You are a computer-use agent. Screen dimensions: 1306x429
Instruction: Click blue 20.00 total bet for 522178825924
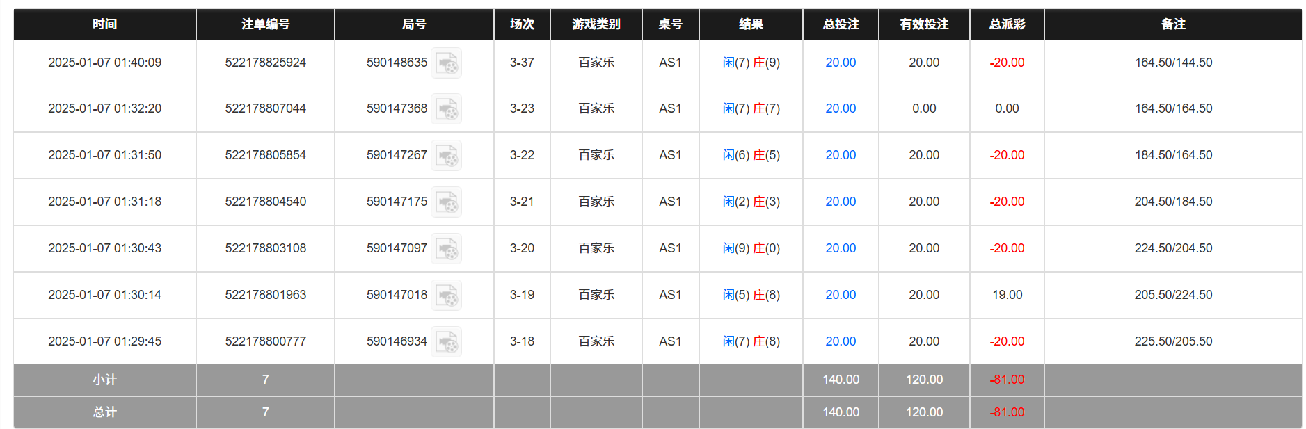(841, 63)
